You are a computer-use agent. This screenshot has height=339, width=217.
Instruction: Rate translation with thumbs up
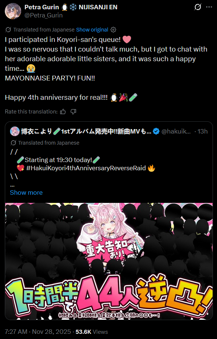pos(63,112)
